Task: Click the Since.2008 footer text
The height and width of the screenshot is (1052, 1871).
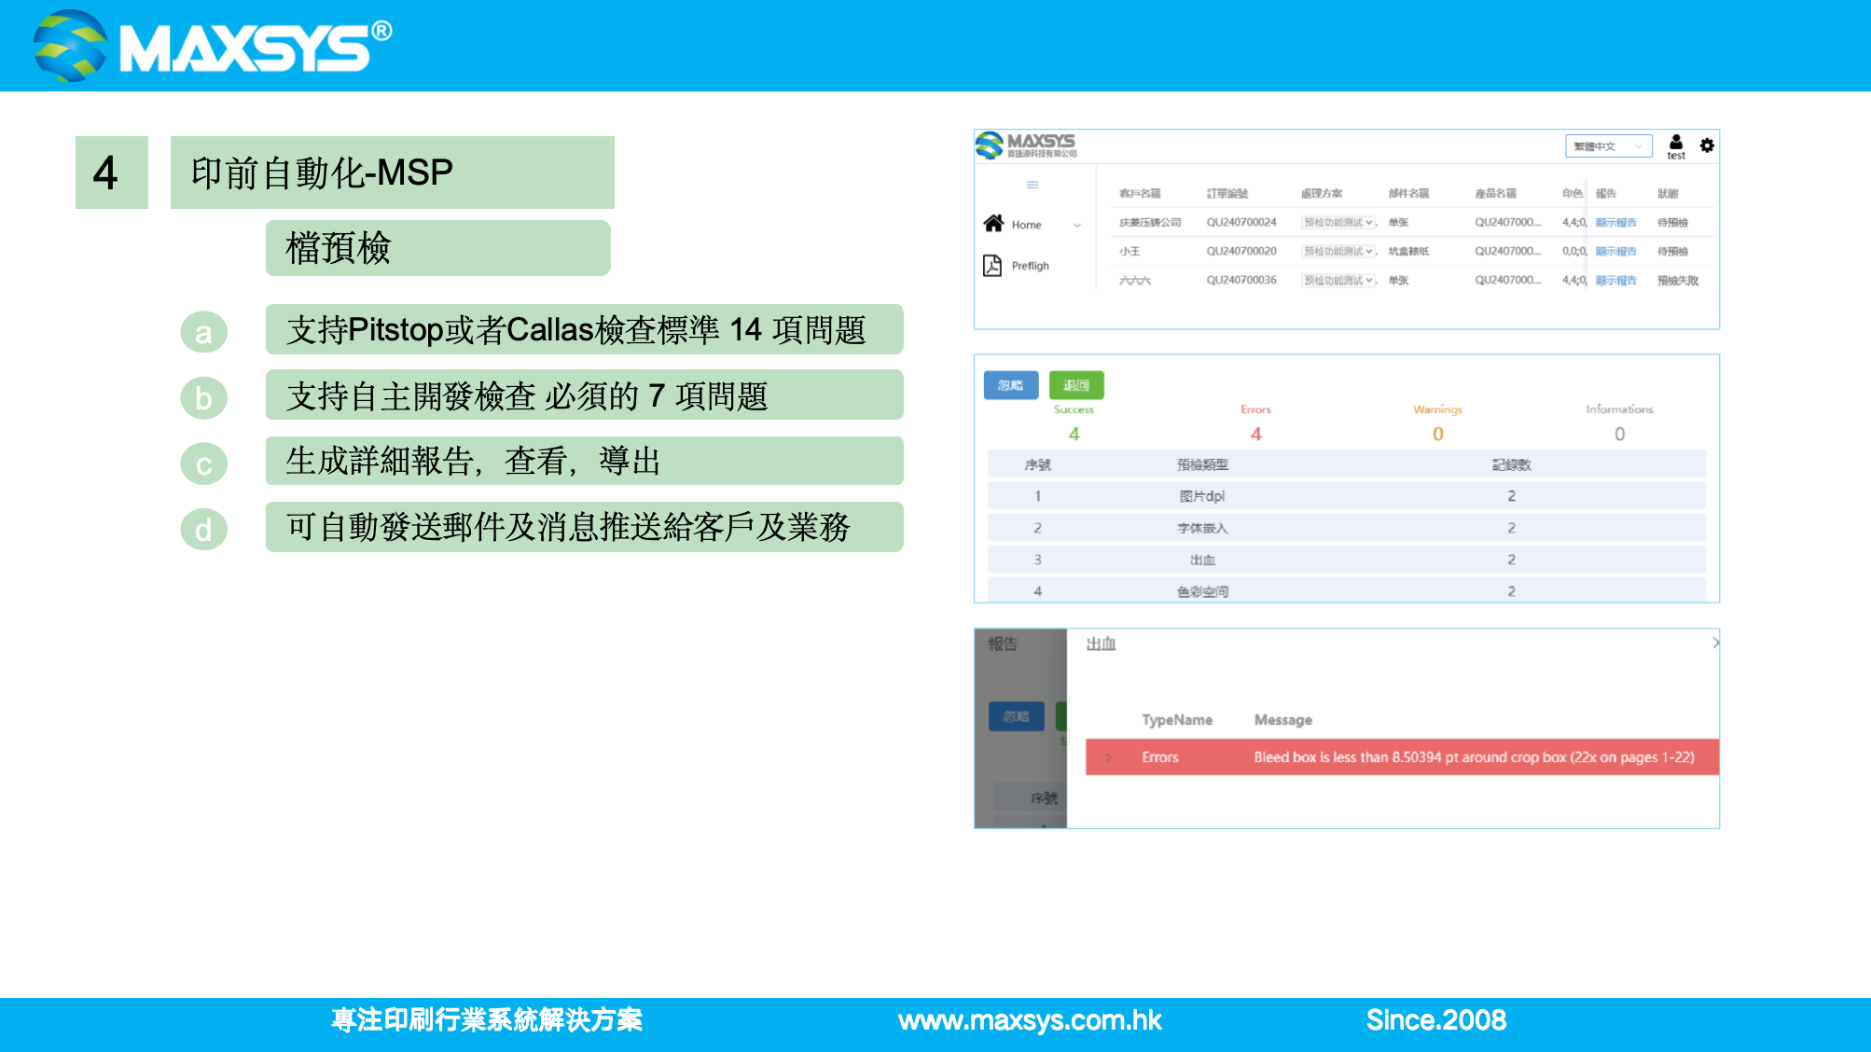Action: tap(1436, 1020)
